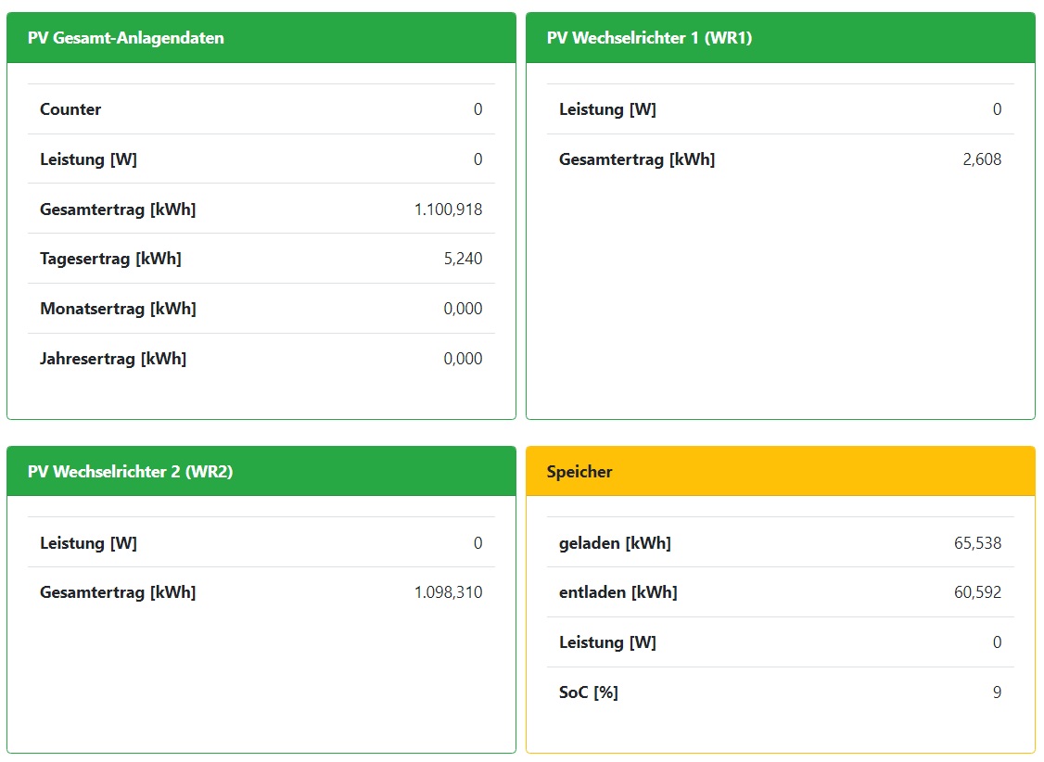Select the yellow Speicher panel header
Image resolution: width=1044 pixels, height=762 pixels.
(x=579, y=472)
